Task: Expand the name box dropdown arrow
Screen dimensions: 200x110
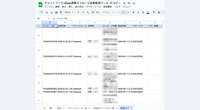Action: tap(49, 19)
